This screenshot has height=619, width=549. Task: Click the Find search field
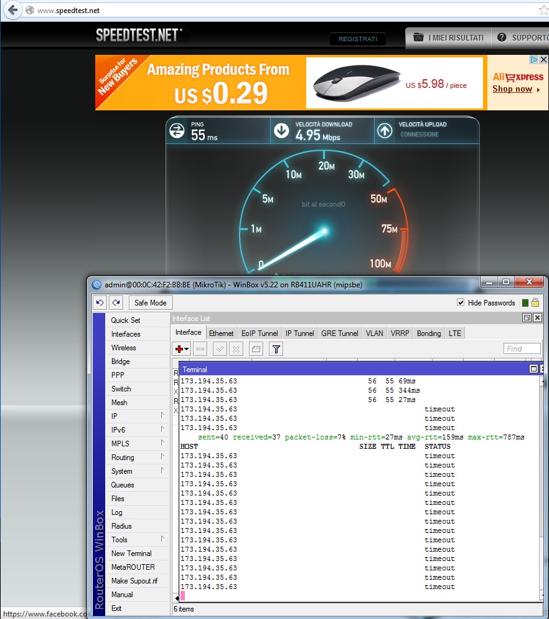(x=522, y=348)
